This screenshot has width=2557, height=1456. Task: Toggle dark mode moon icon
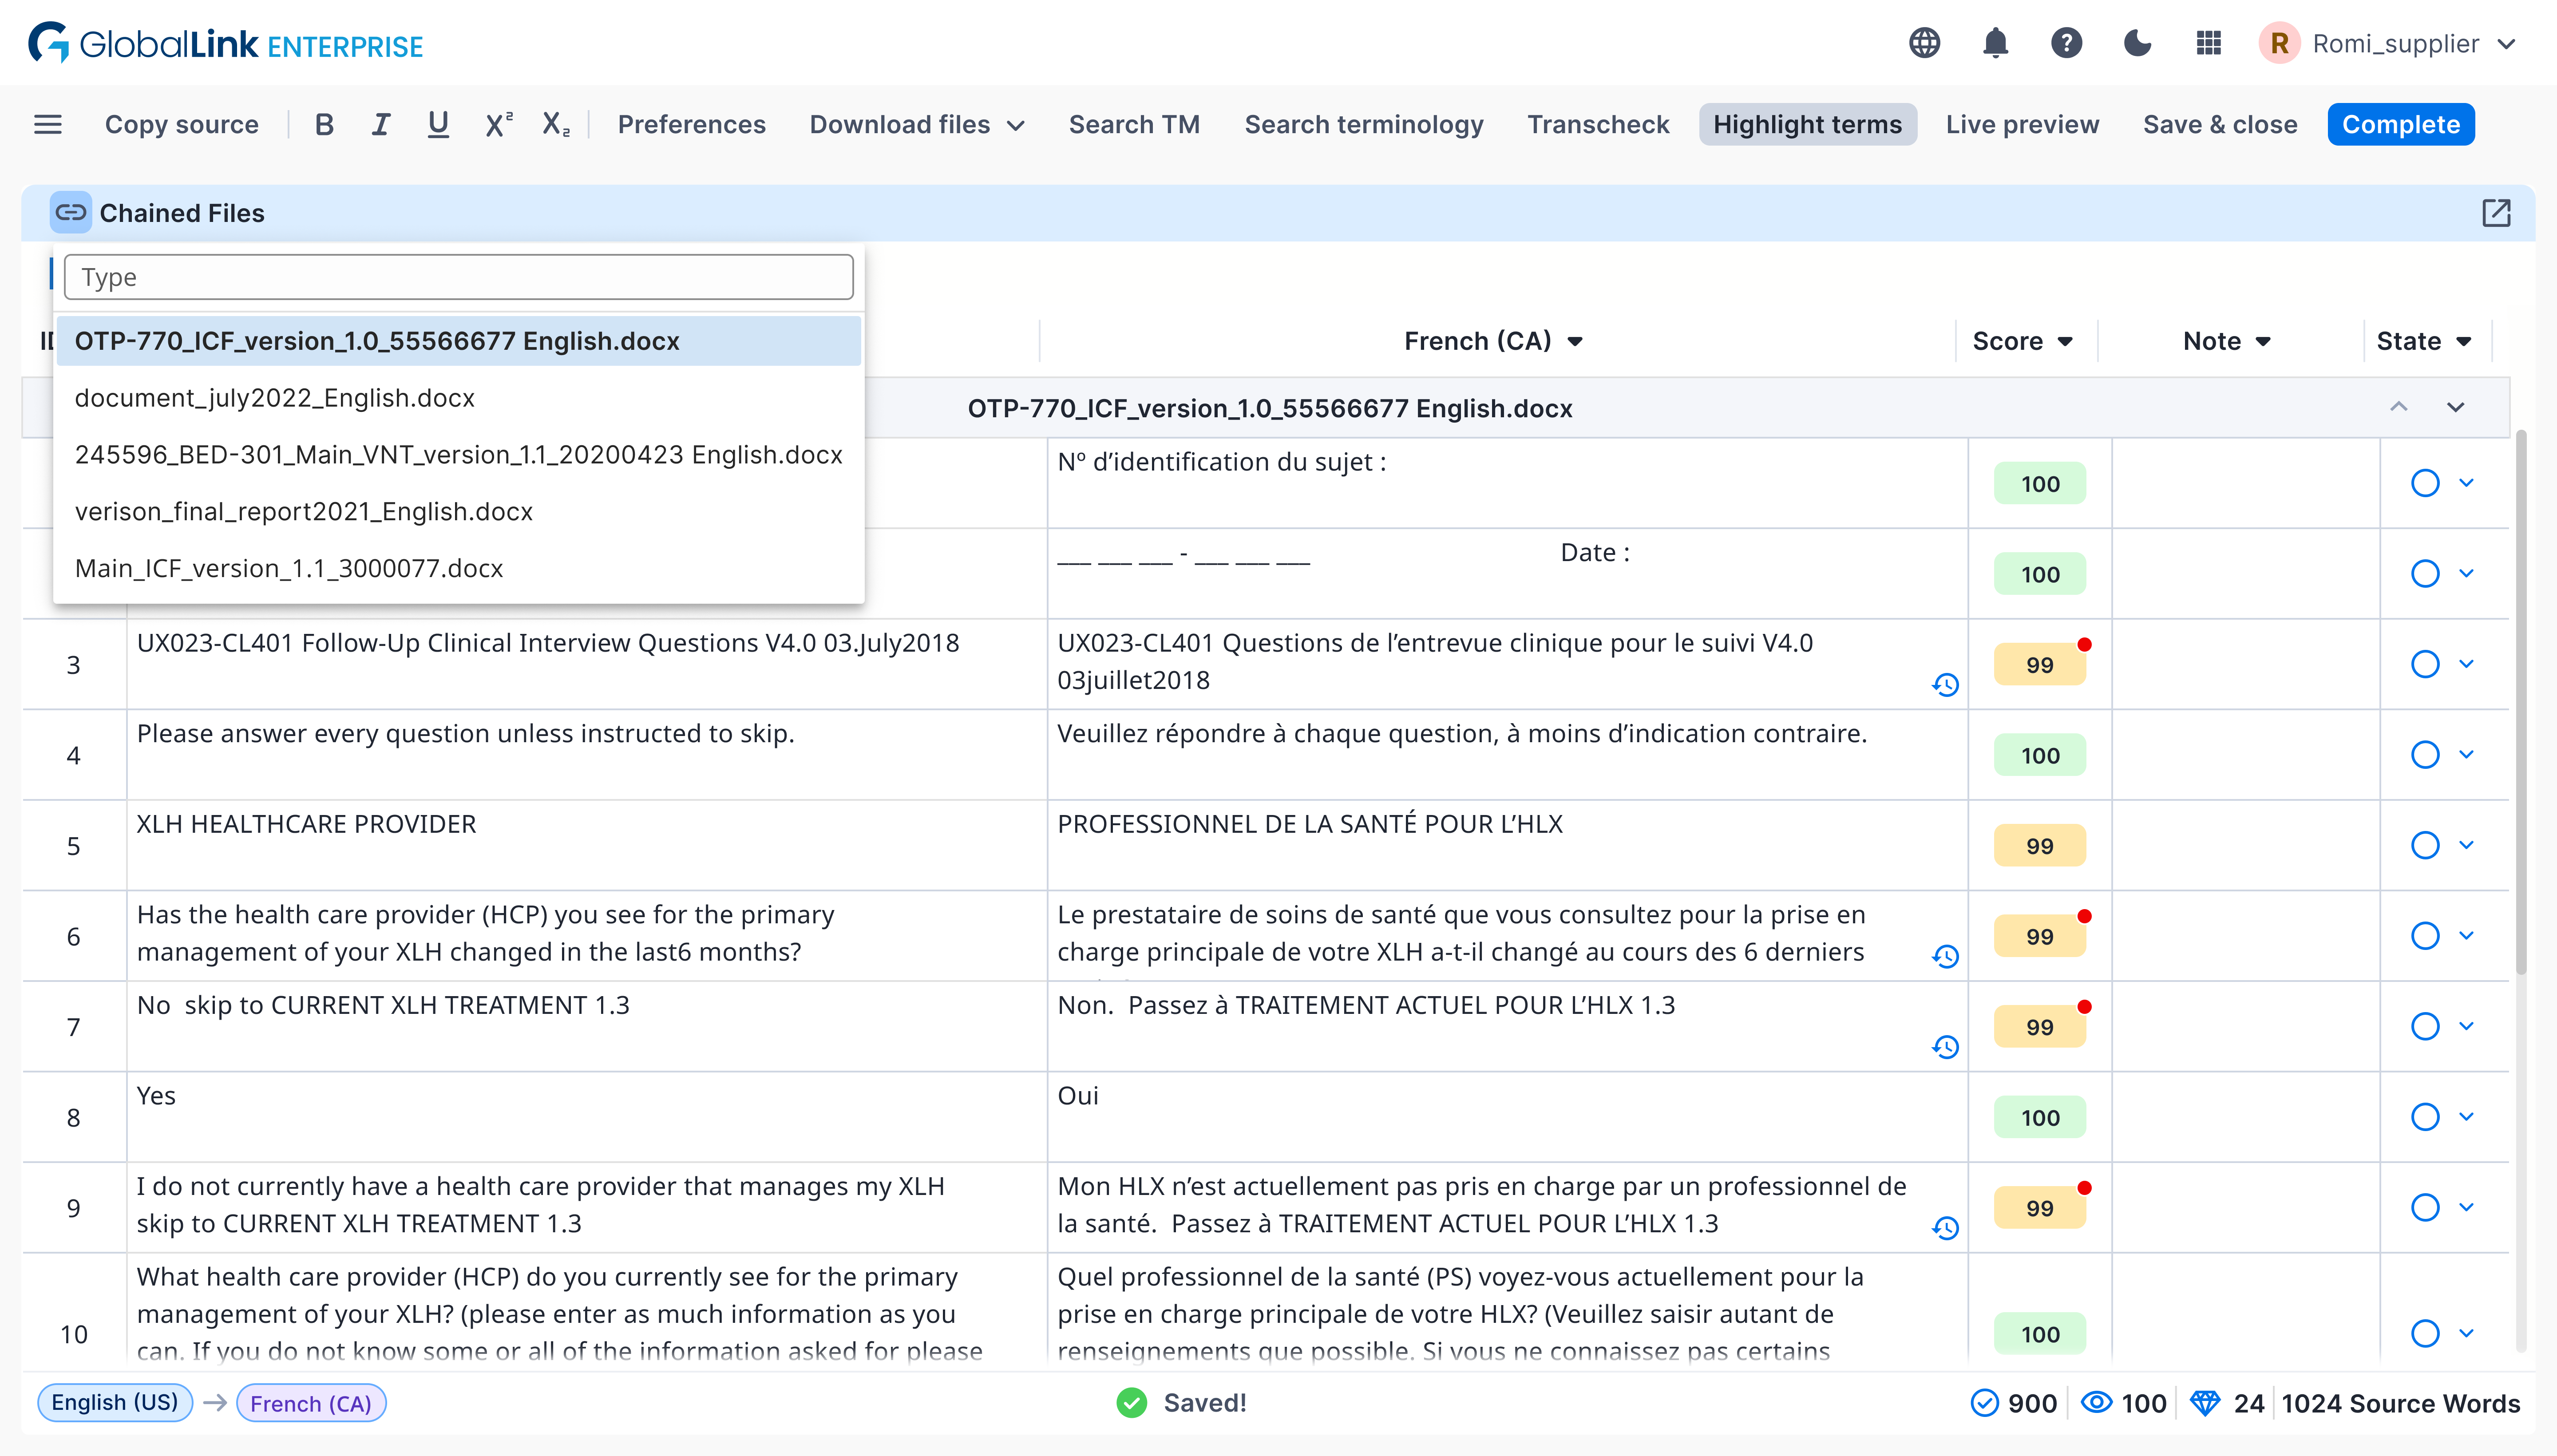[2137, 44]
